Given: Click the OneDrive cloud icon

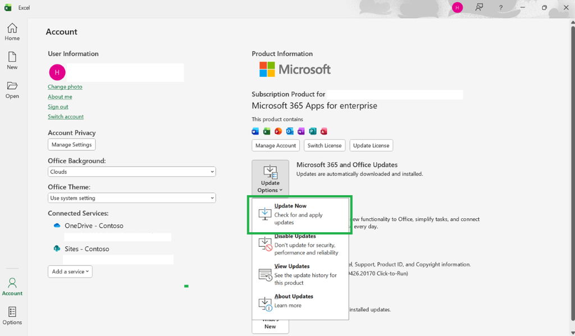Looking at the screenshot, I should coord(57,225).
